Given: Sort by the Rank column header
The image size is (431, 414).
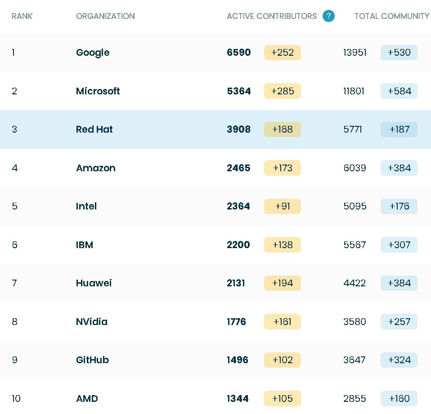Looking at the screenshot, I should click(22, 16).
